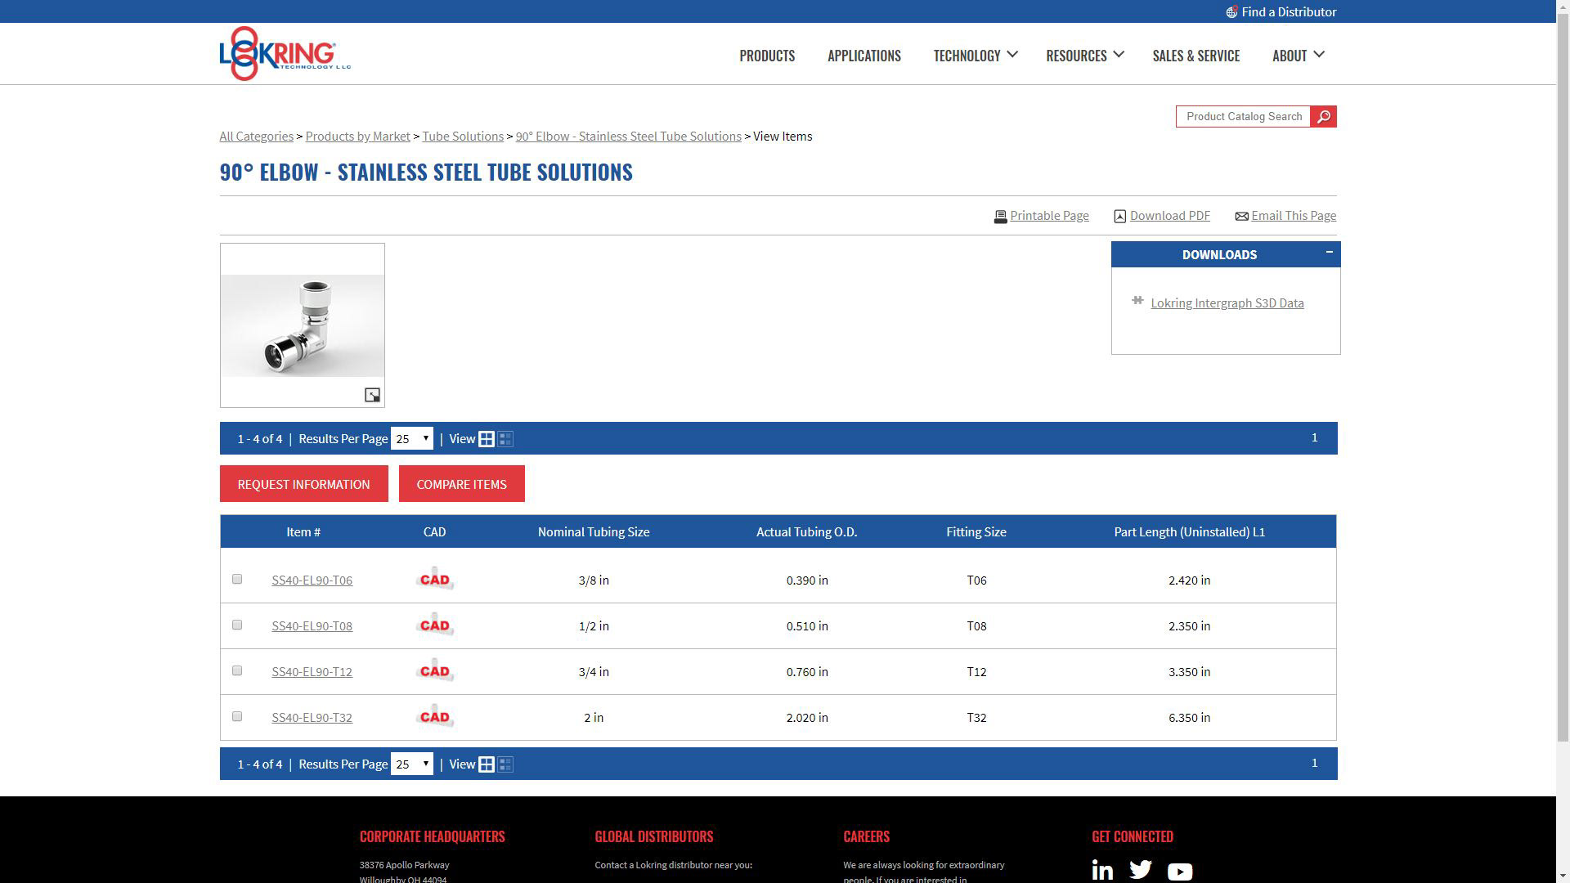
Task: Open Lokring Intergraph S3D Data link
Action: (1227, 303)
